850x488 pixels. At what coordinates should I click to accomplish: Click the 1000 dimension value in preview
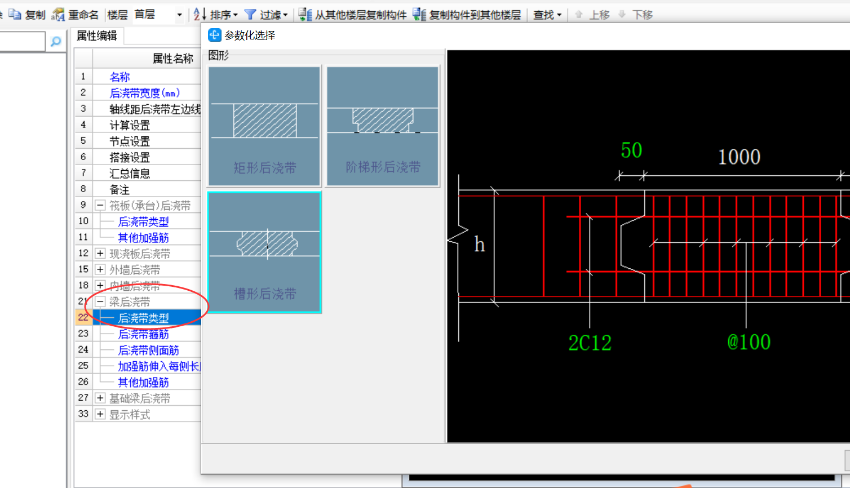click(x=739, y=157)
